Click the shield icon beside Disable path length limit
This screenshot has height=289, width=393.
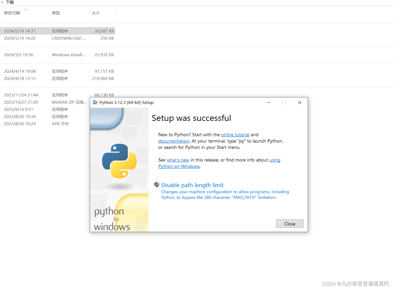click(157, 185)
